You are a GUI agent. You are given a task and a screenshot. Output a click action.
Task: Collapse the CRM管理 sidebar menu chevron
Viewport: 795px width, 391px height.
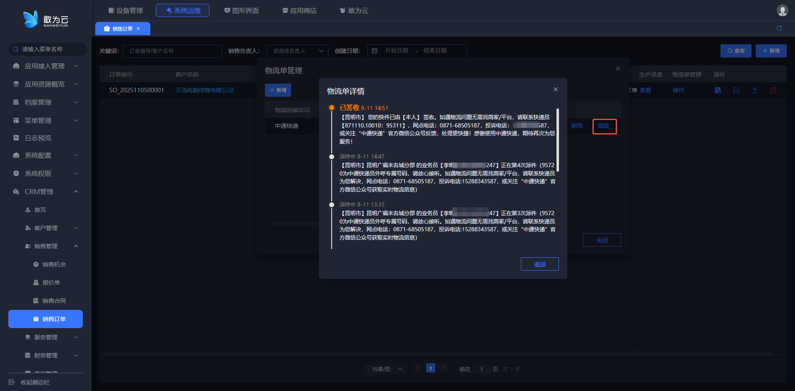76,192
